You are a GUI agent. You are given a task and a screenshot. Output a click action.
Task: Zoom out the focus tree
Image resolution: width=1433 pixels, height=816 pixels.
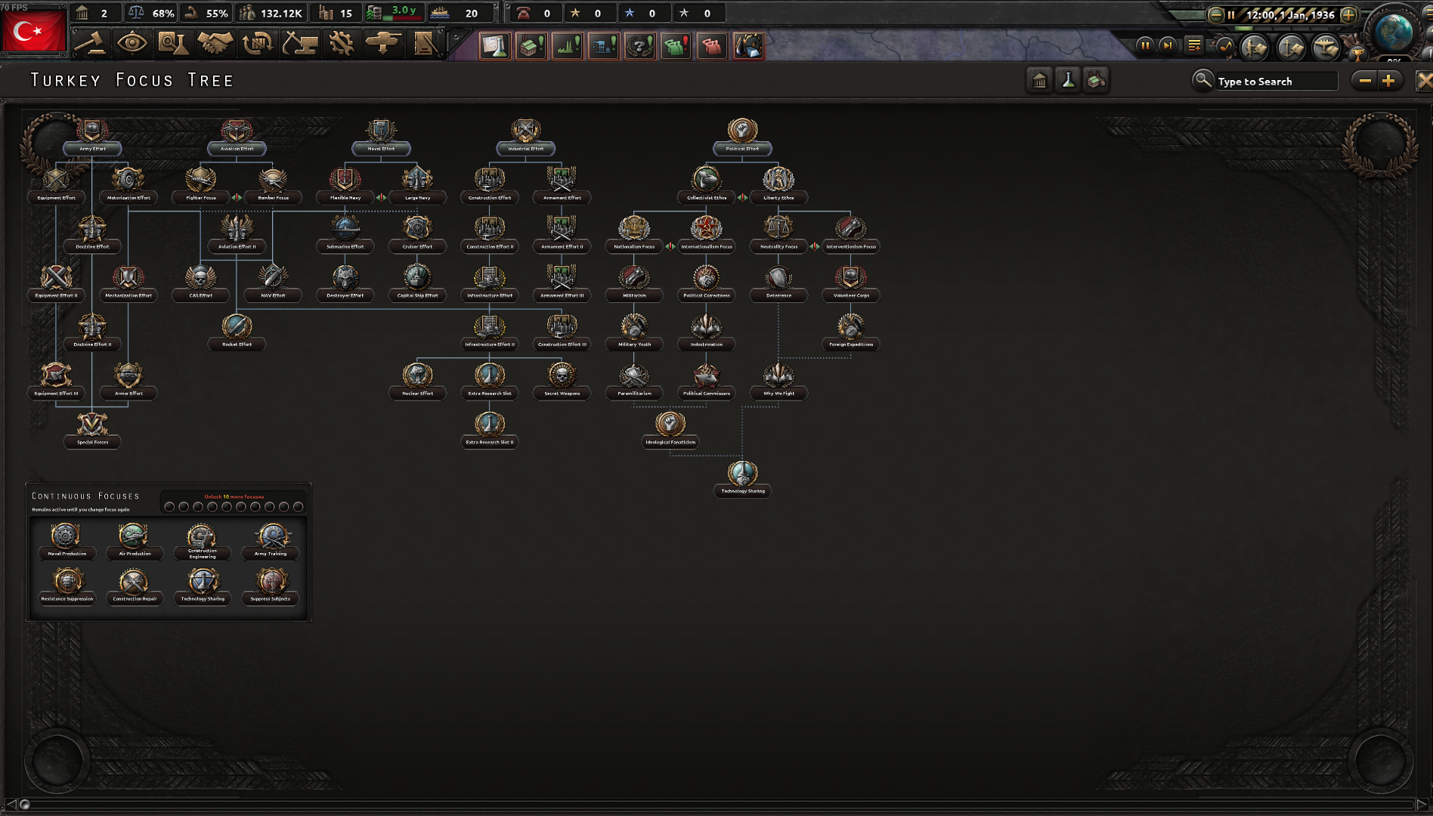pyautogui.click(x=1365, y=81)
